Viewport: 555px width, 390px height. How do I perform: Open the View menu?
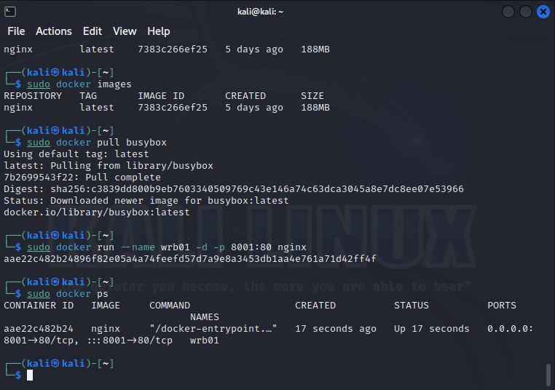[x=125, y=31]
